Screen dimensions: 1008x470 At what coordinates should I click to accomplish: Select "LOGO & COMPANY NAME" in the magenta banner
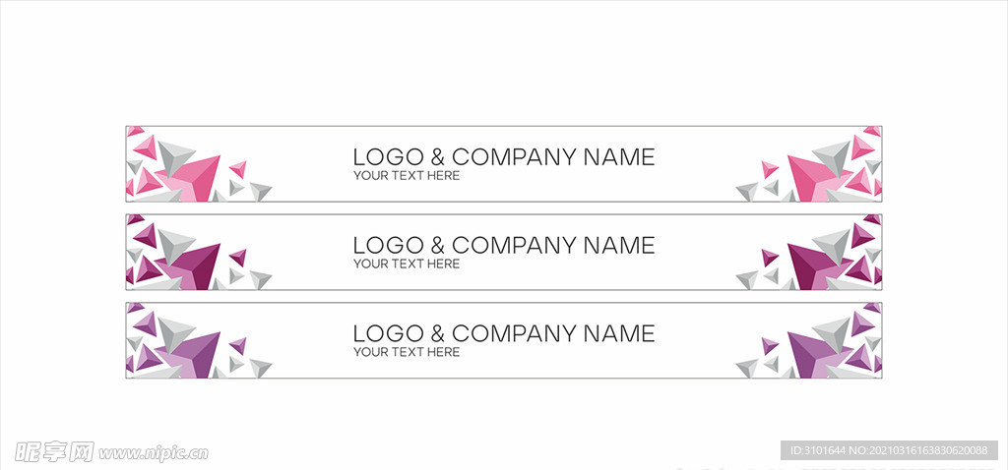[504, 245]
